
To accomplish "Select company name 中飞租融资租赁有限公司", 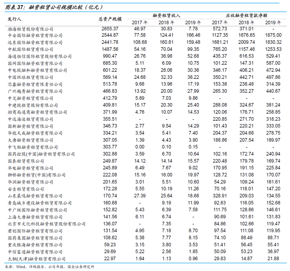I will point(33,147).
